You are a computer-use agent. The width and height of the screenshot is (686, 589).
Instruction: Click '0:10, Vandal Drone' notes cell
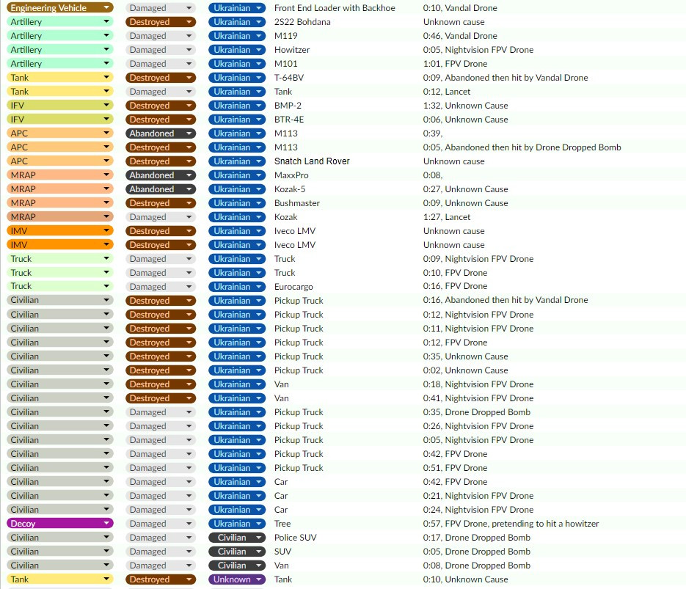(460, 8)
